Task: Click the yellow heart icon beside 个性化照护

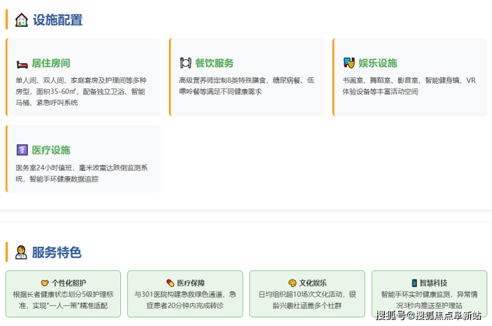Action: pos(45,283)
